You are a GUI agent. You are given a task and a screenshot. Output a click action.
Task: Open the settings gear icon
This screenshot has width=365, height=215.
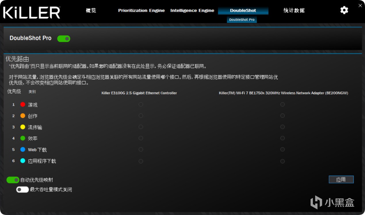tap(344, 10)
